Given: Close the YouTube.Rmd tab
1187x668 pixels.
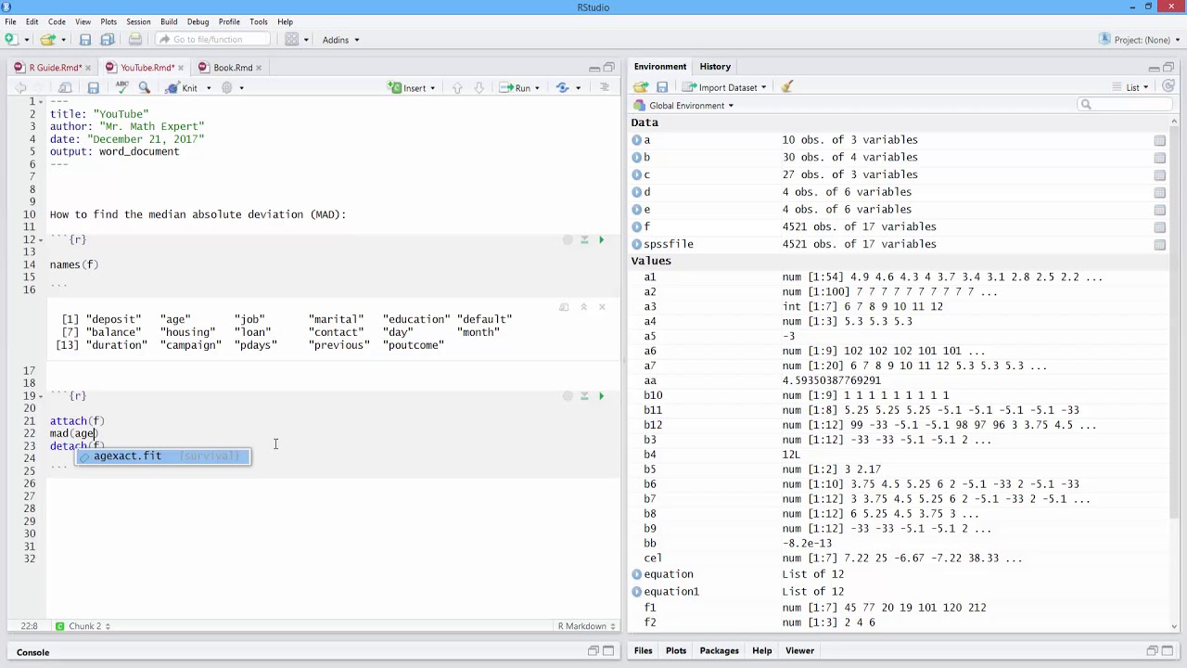Looking at the screenshot, I should click(x=181, y=68).
